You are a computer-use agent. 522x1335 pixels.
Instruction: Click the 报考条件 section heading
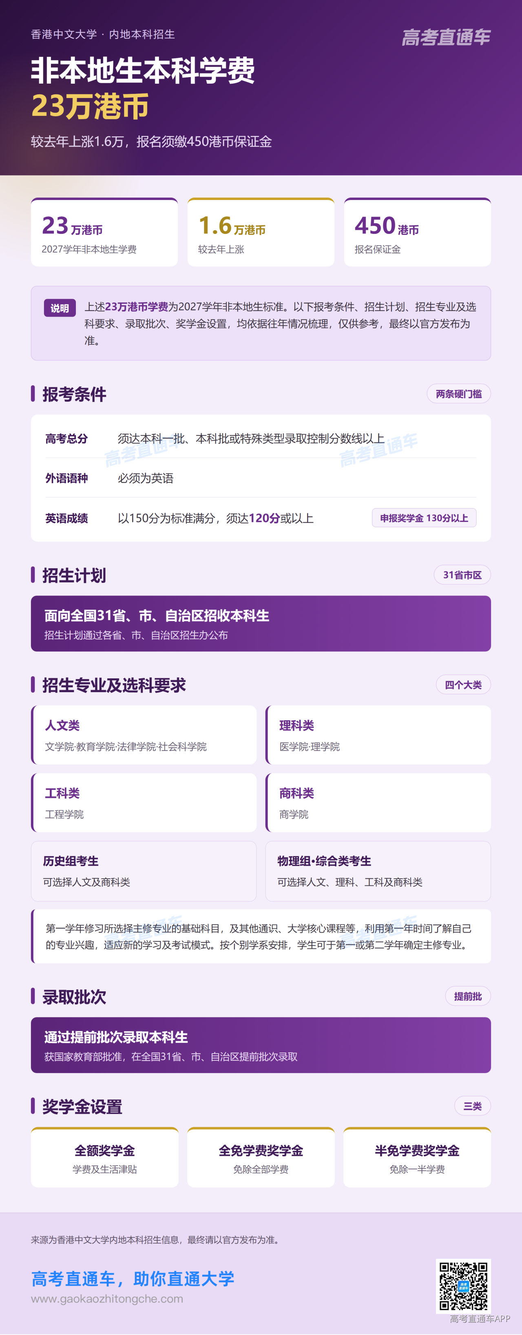(74, 394)
